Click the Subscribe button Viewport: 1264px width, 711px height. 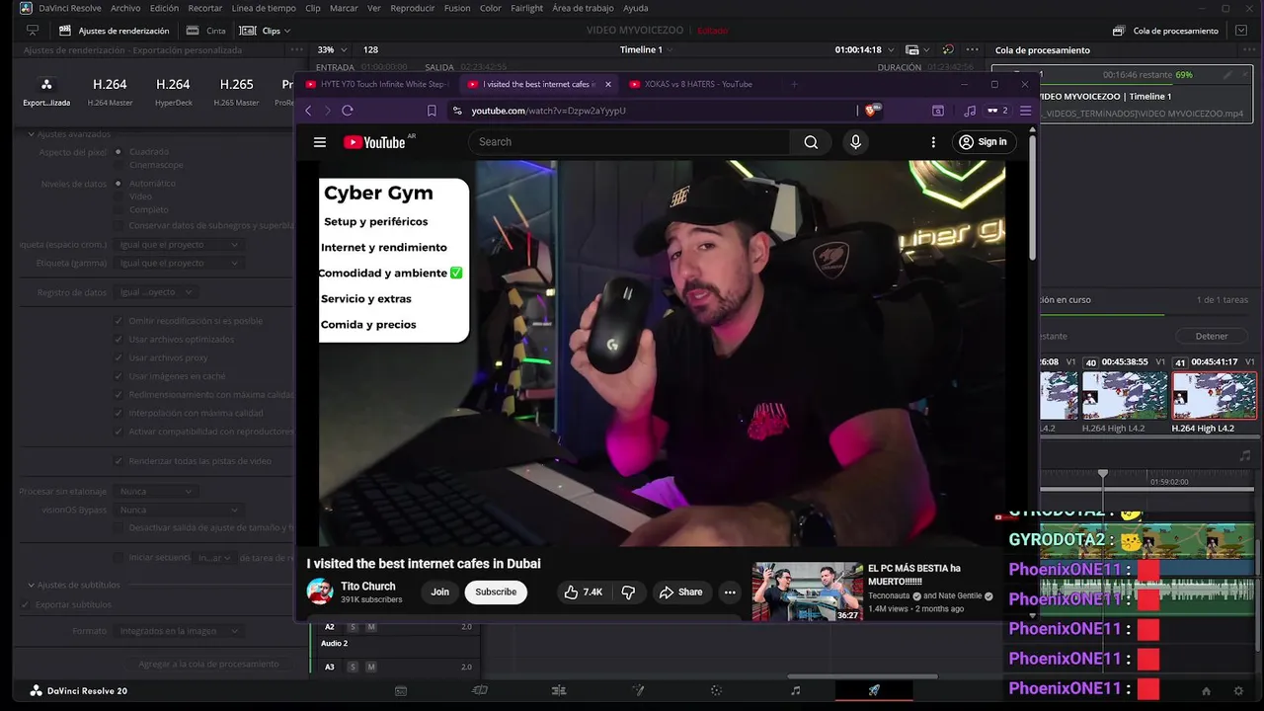496,592
